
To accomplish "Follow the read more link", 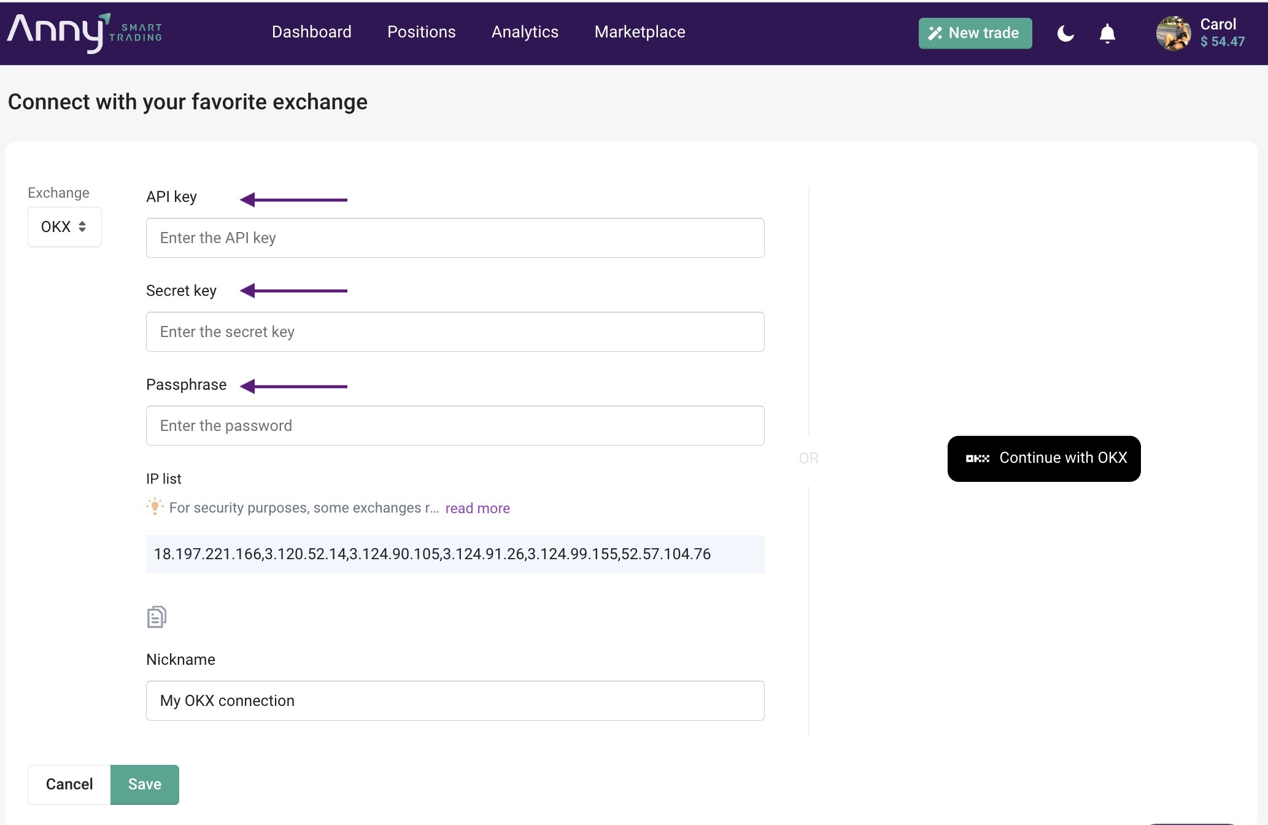I will pyautogui.click(x=477, y=508).
